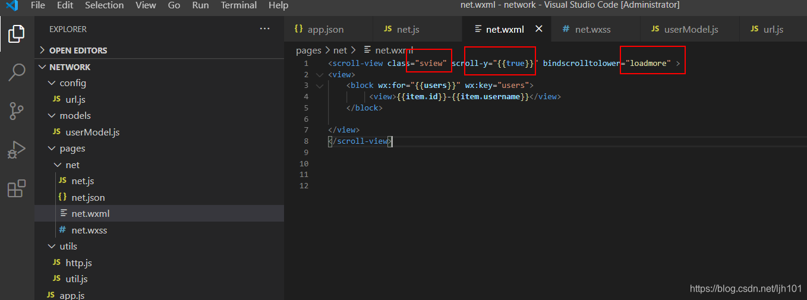Screen dimensions: 807x300
Task: Switch to the net.js tab
Action: click(417, 29)
